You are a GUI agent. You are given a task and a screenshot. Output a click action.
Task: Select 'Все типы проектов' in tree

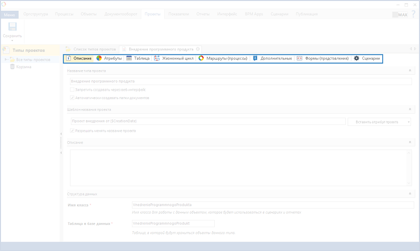(x=33, y=60)
